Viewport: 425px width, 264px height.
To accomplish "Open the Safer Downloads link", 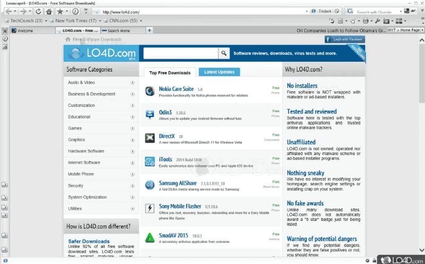I will coord(89,241).
